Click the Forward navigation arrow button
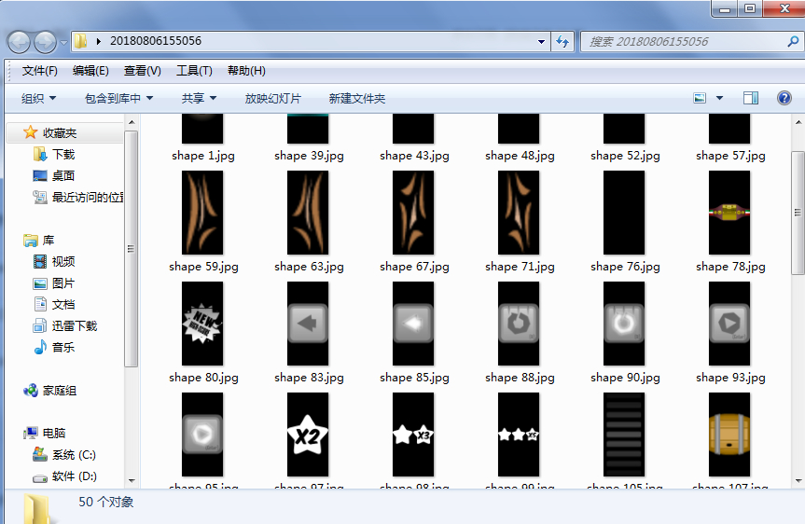This screenshot has height=524, width=805. (45, 42)
